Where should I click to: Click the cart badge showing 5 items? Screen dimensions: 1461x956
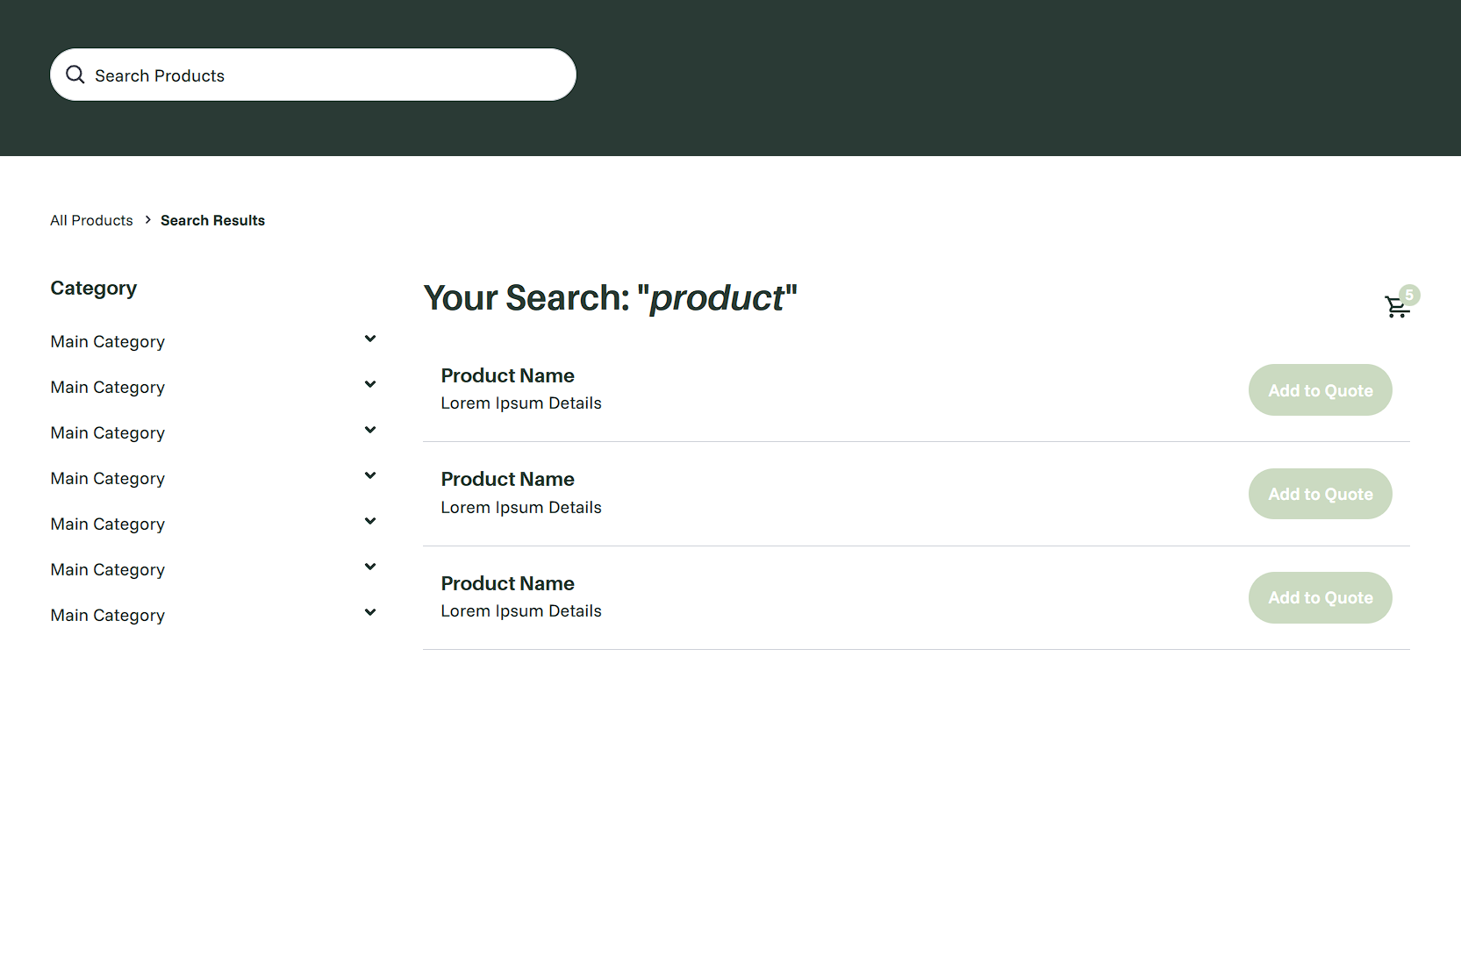tap(1409, 295)
